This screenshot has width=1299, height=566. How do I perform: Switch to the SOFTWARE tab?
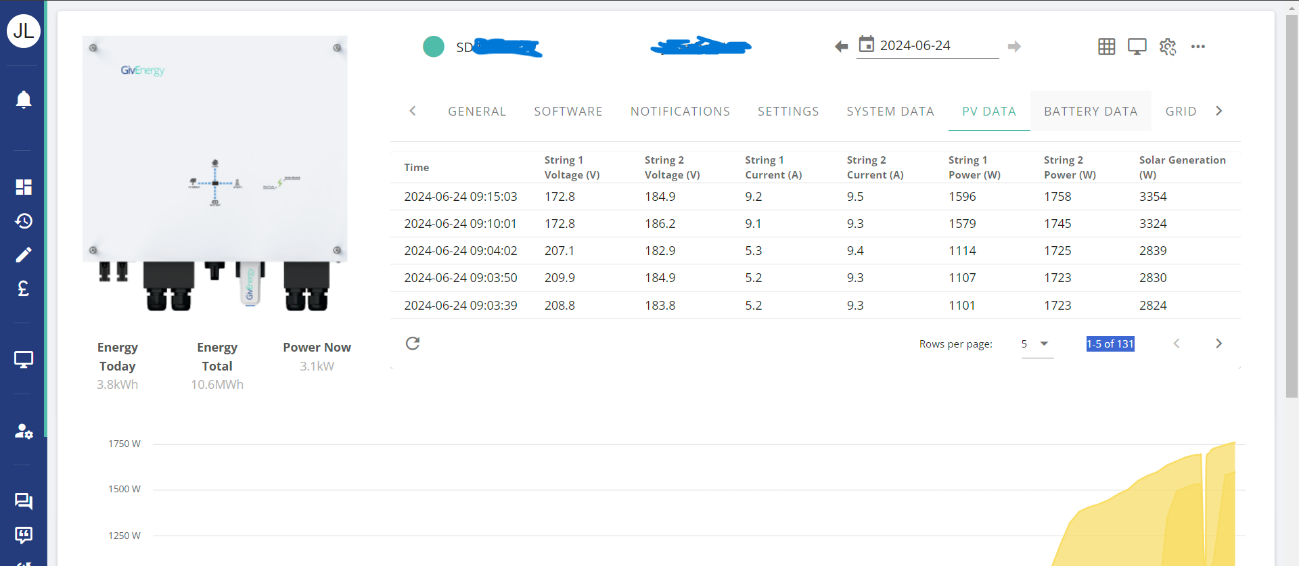tap(568, 112)
